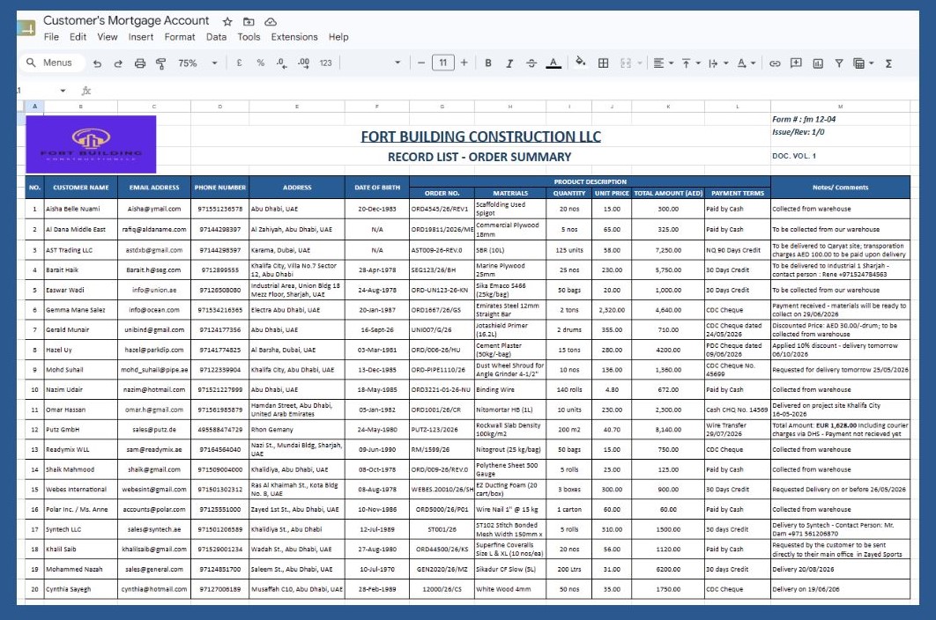
Task: Open the Google Sheets home logo
Action: pos(26,27)
